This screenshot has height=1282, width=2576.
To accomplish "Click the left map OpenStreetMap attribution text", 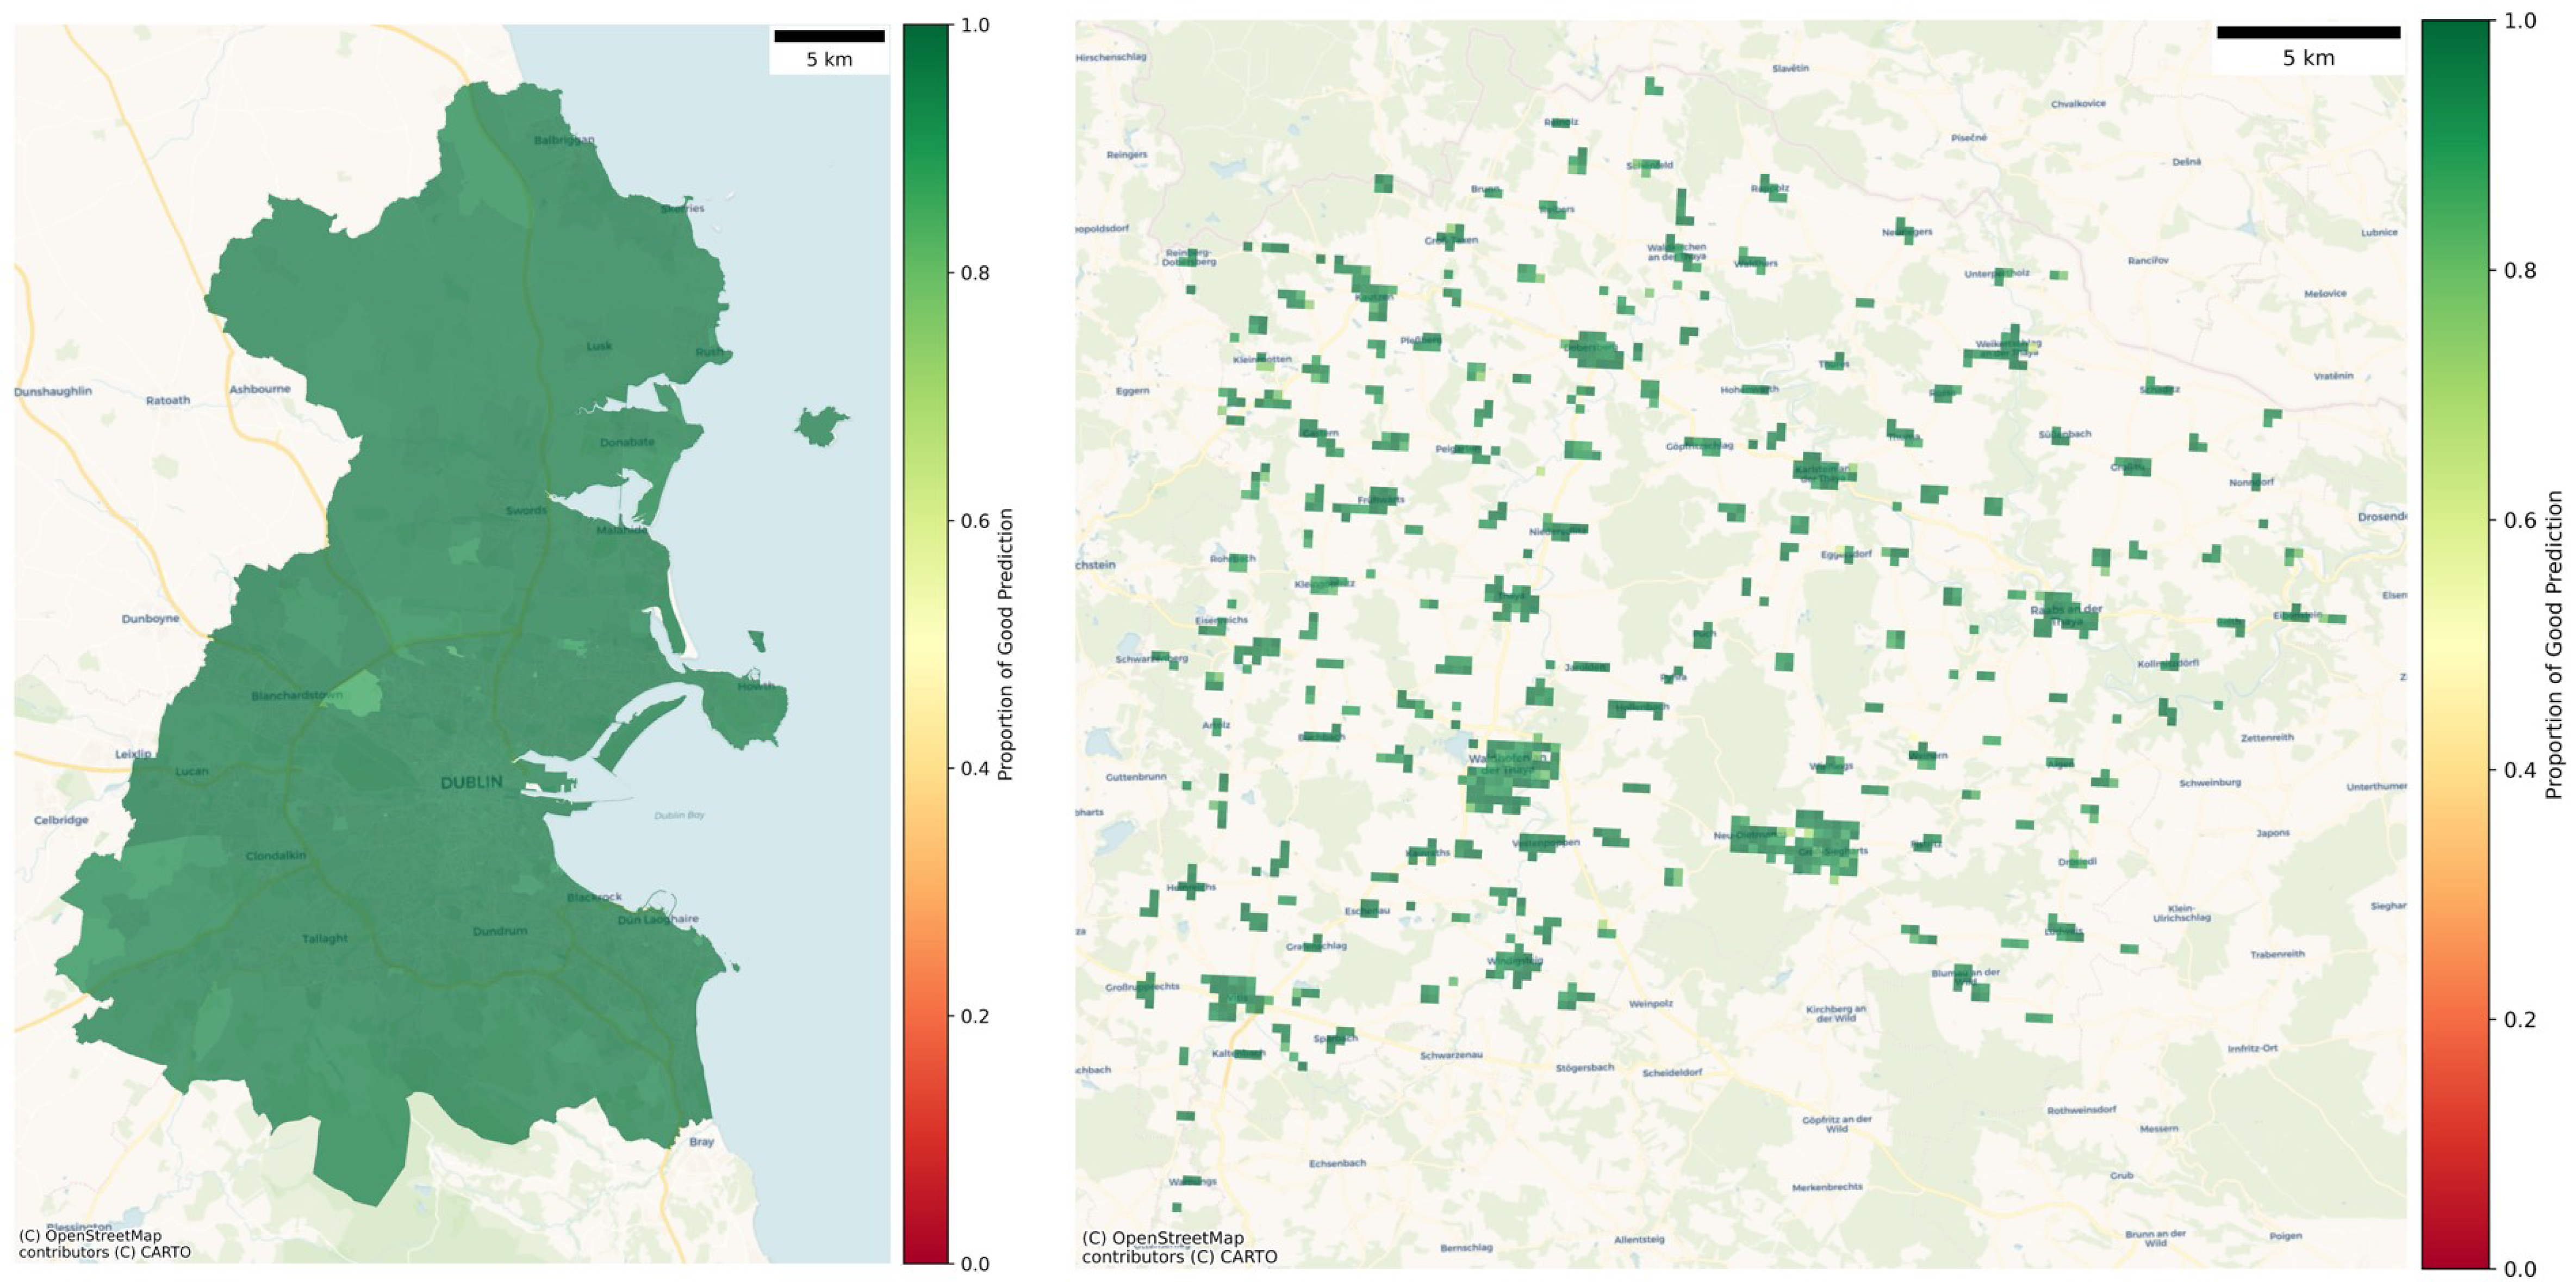I will tap(104, 1243).
